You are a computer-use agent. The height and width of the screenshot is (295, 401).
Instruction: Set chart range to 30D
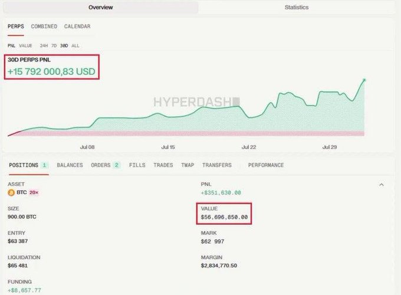tap(64, 46)
